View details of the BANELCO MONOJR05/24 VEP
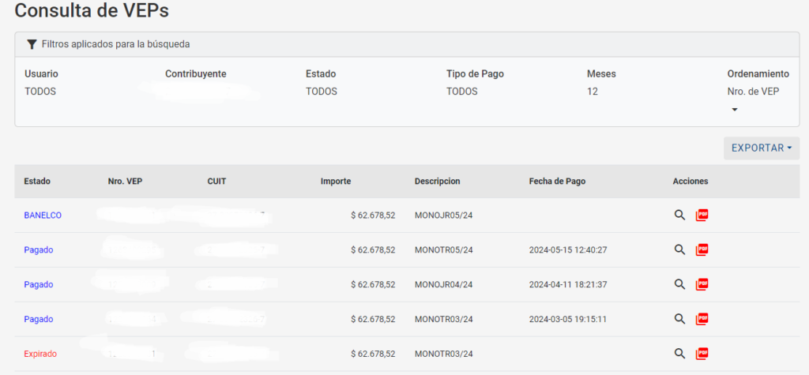 679,216
